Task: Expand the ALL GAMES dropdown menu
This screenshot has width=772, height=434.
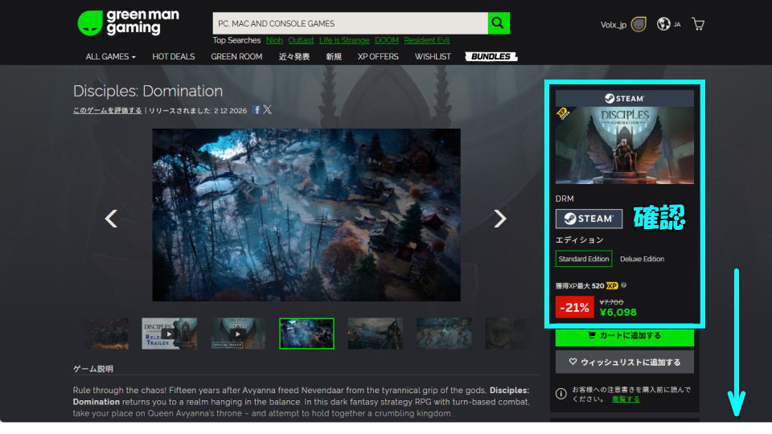Action: pyautogui.click(x=111, y=57)
